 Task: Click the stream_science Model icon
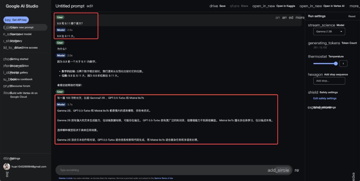click(x=321, y=25)
